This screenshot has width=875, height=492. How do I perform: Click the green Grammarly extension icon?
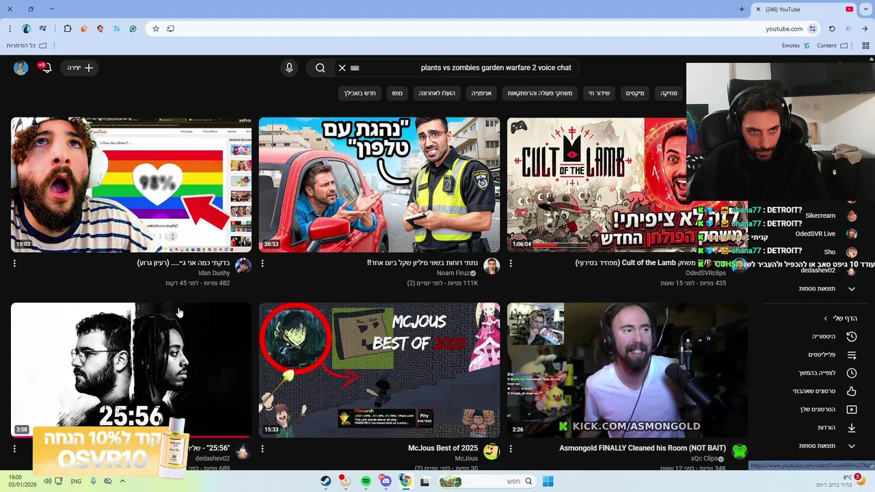coord(133,29)
